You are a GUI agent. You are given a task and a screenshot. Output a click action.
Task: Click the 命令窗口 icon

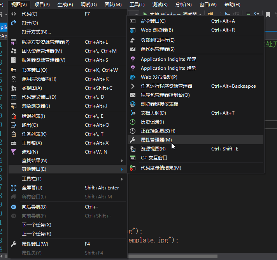tap(133, 21)
